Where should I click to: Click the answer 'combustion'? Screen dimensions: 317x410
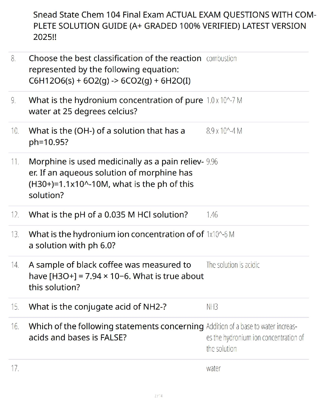click(221, 58)
